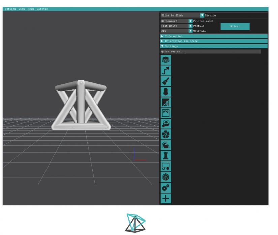Select the overhang angle settings icon

click(165, 102)
